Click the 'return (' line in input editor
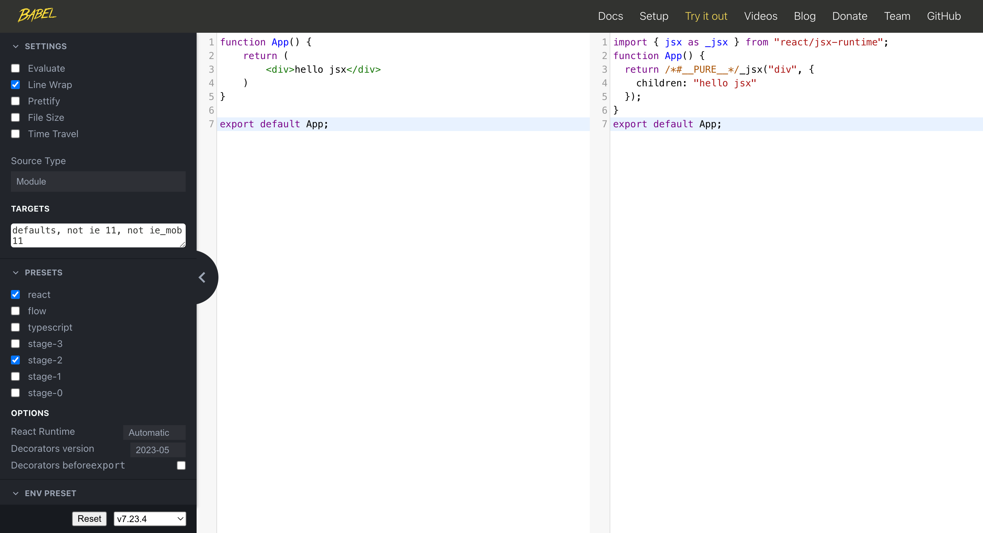 pos(266,56)
